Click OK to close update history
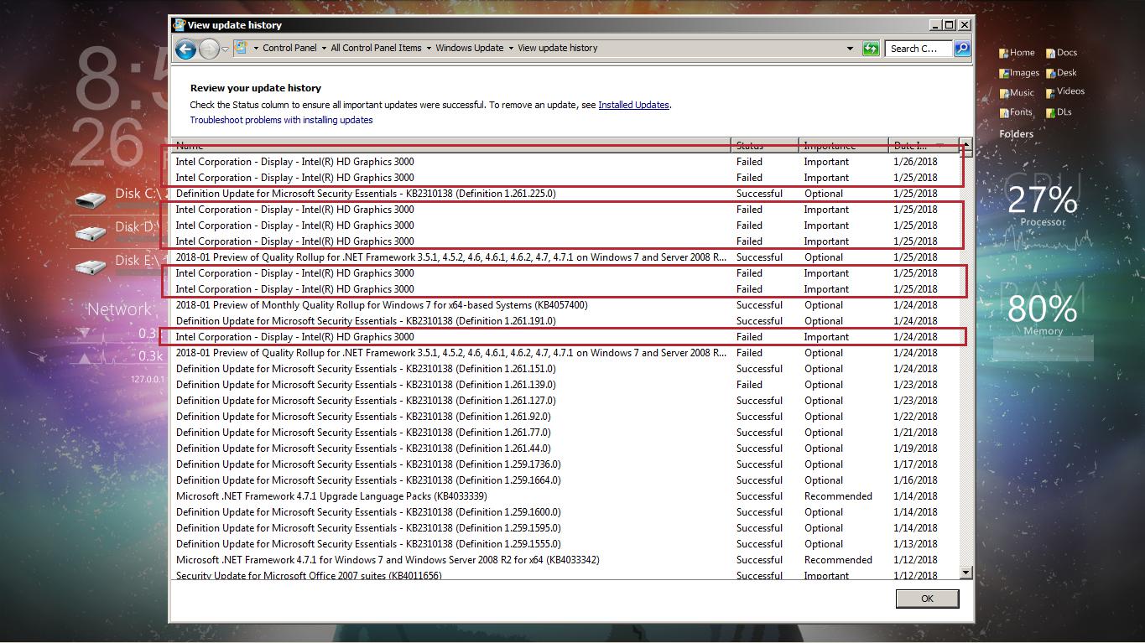The image size is (1145, 643). tap(927, 599)
